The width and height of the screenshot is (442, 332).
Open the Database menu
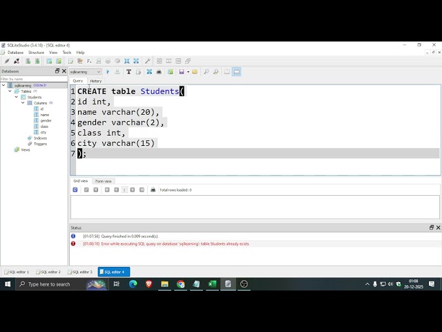point(15,53)
